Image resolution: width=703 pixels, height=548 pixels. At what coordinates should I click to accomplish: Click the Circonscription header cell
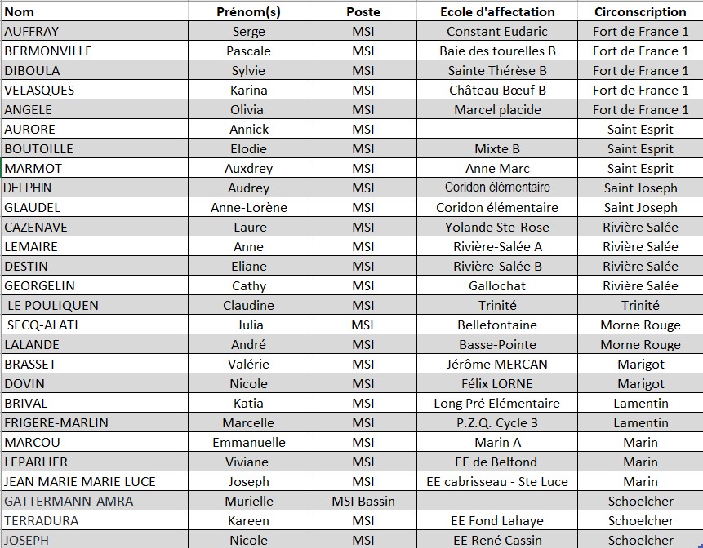640,11
